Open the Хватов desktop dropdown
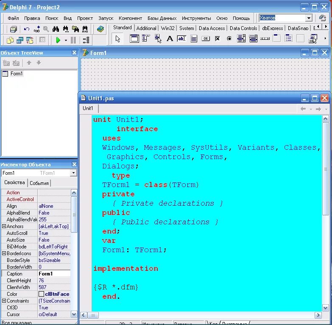332x325 pixels. tap(309, 18)
